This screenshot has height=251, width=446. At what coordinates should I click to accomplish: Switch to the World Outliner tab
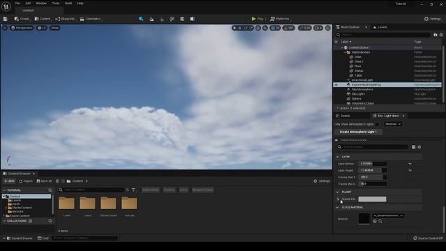coord(350,27)
